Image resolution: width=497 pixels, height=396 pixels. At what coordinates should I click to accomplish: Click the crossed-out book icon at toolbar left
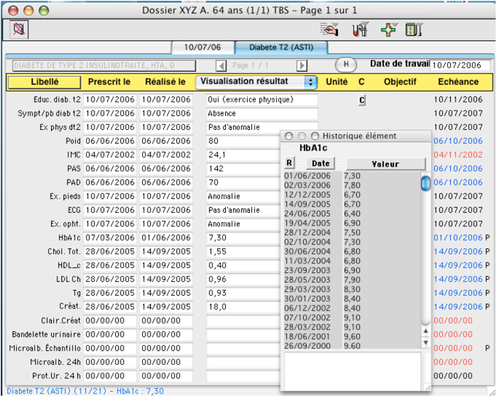point(19,30)
